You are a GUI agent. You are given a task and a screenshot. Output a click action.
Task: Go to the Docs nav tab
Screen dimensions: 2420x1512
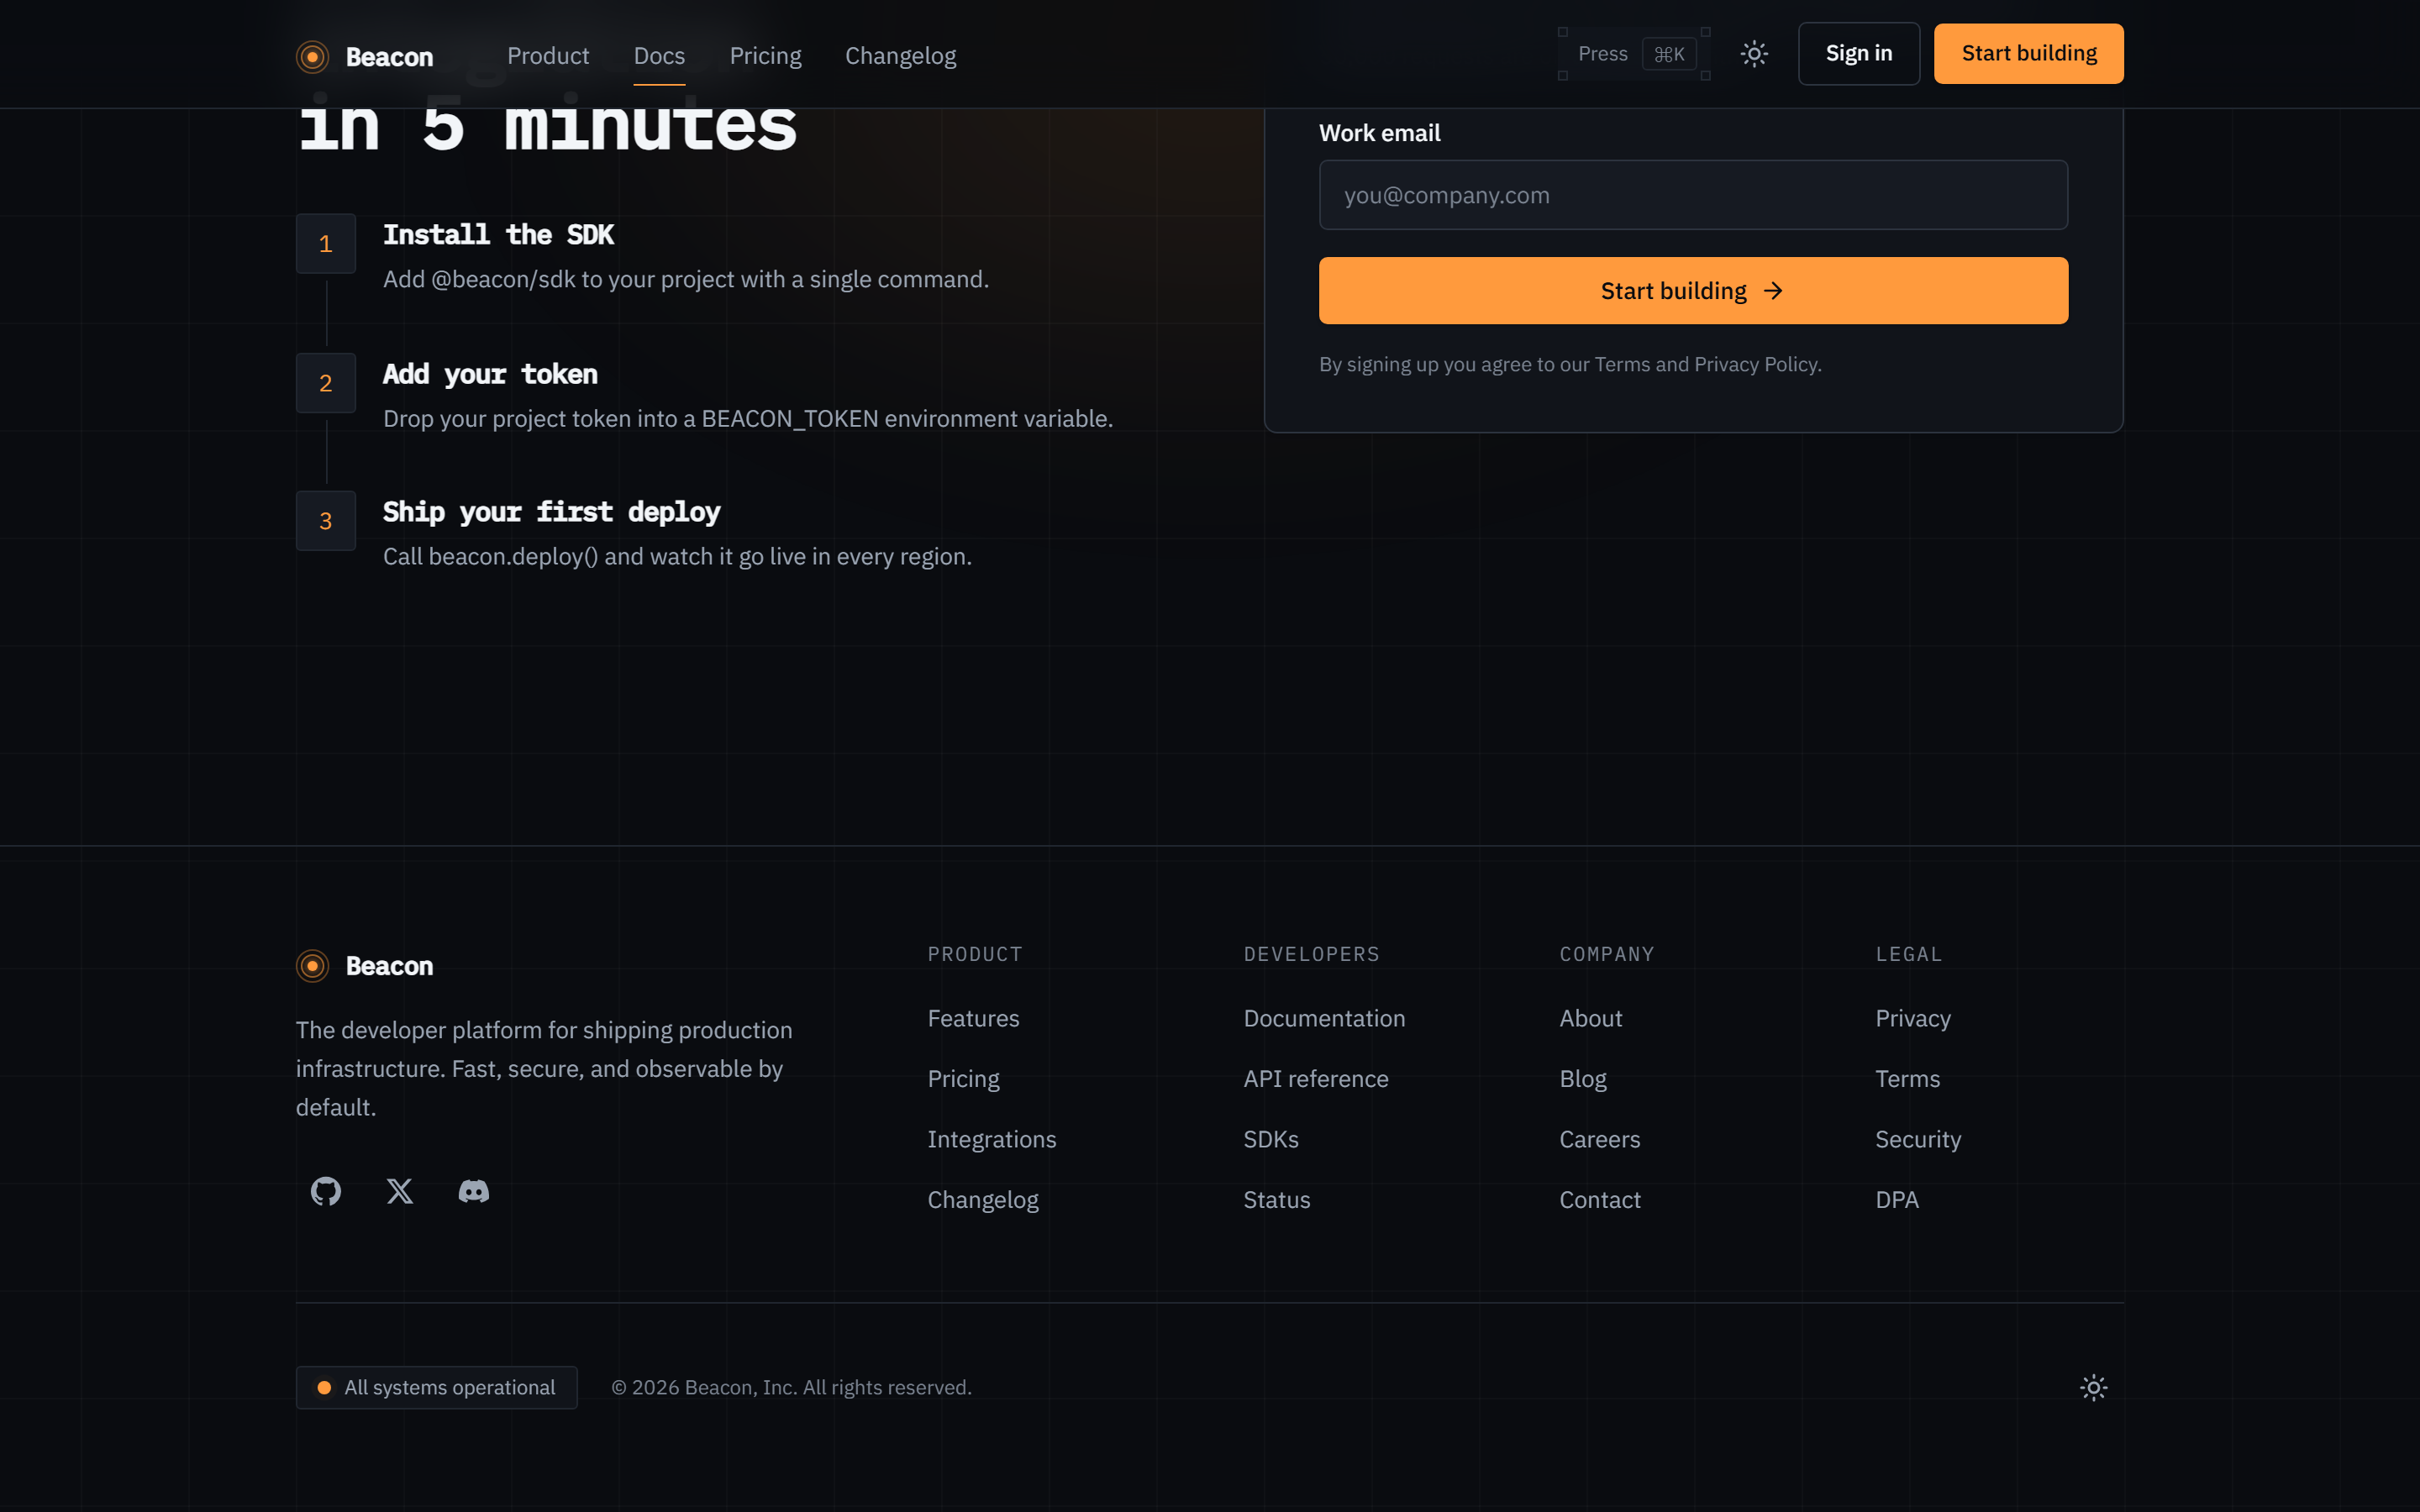click(x=659, y=56)
